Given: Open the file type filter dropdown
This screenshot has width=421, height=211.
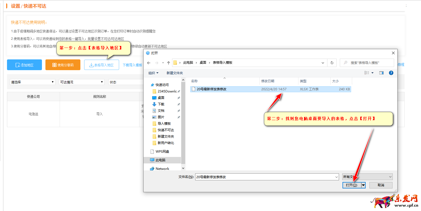Looking at the screenshot, I should coord(367,177).
